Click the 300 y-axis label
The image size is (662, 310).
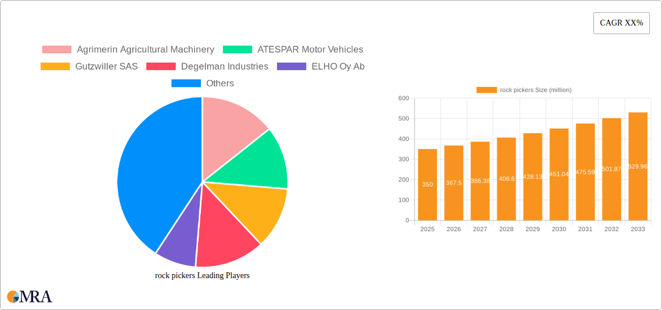[404, 159]
